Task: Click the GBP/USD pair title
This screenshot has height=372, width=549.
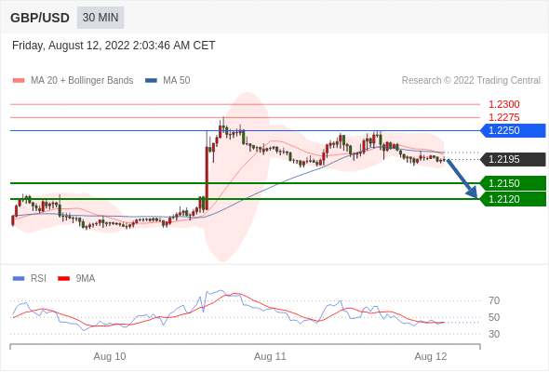Action: click(40, 18)
